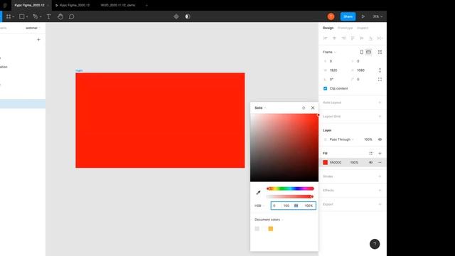
Task: Open the Document colors dropdown
Action: (269, 220)
